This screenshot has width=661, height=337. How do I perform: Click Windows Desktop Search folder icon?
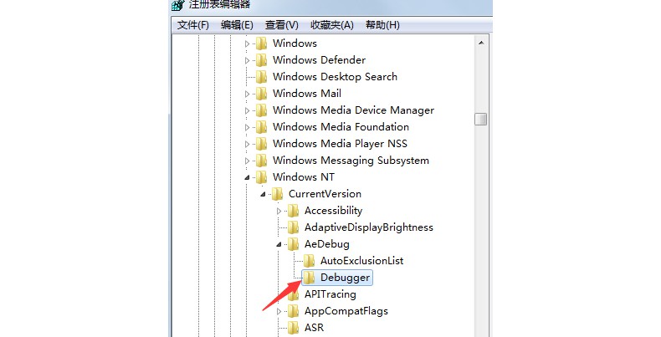(261, 77)
